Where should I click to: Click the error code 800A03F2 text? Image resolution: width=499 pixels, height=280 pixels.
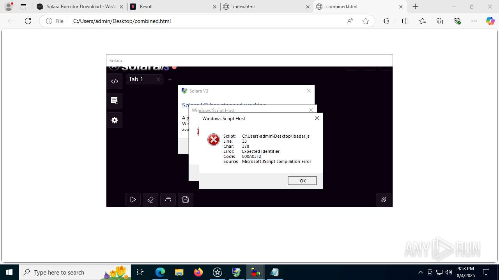pos(251,156)
